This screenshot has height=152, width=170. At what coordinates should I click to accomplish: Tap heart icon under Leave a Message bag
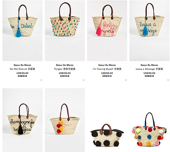tap(168, 80)
